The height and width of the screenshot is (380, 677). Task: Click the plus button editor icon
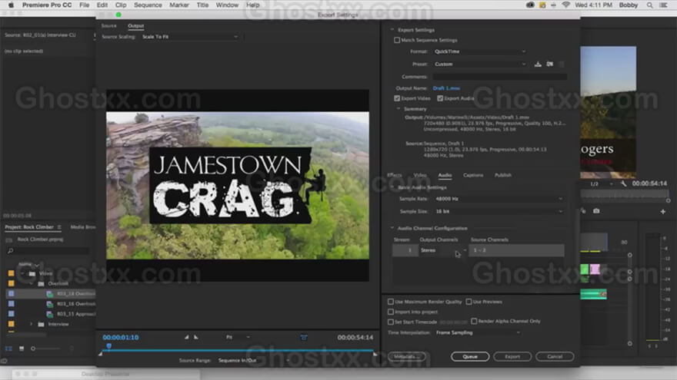[x=662, y=212]
